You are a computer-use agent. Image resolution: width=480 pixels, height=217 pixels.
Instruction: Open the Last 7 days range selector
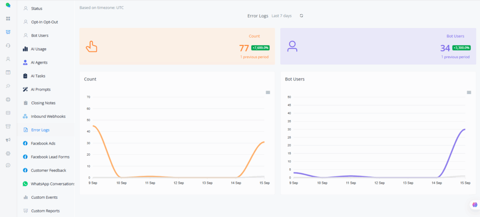282,16
